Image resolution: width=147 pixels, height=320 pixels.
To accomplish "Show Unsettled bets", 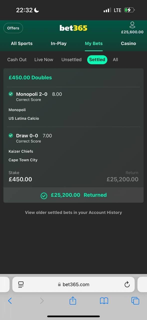I will click(72, 59).
